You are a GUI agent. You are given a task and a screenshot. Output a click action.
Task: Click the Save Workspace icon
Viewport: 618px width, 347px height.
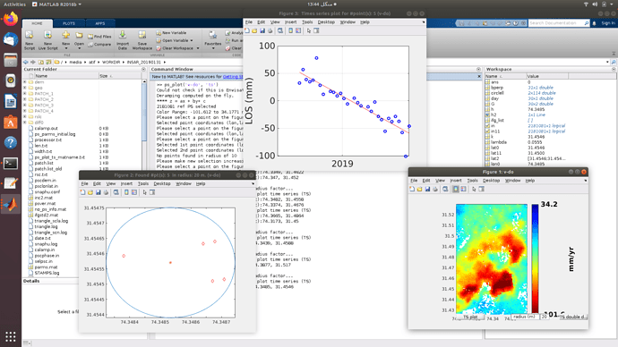point(142,40)
